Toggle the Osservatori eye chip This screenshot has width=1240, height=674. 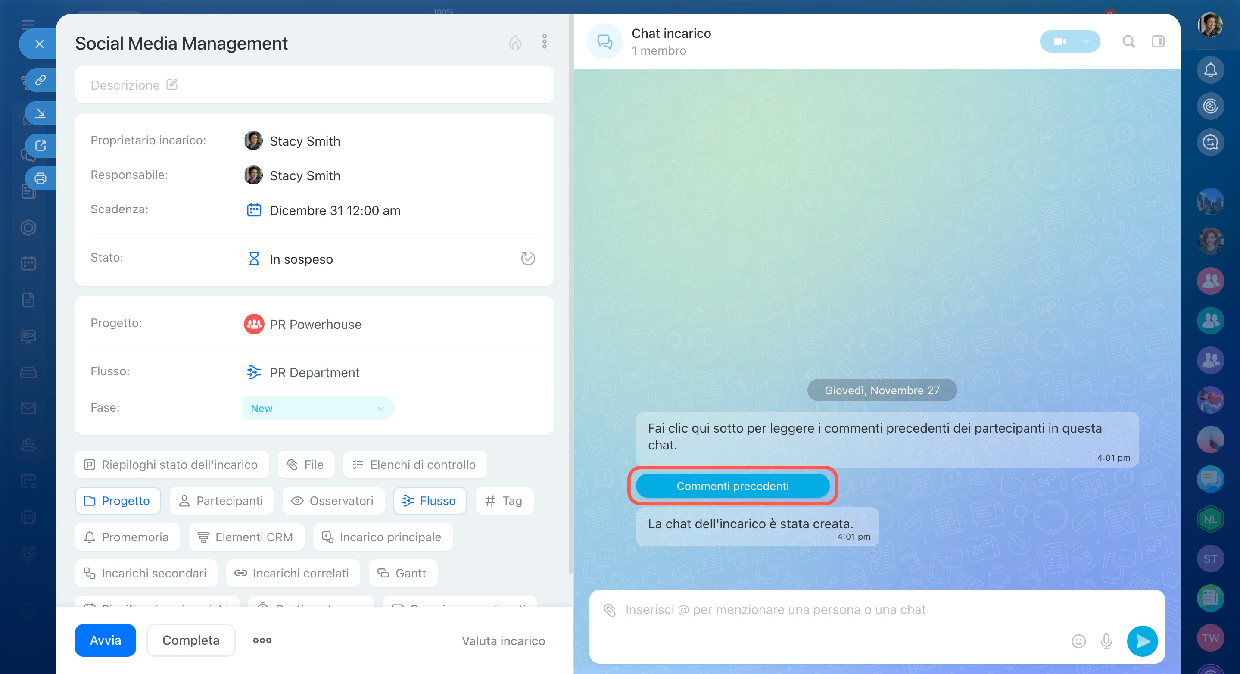(x=333, y=501)
